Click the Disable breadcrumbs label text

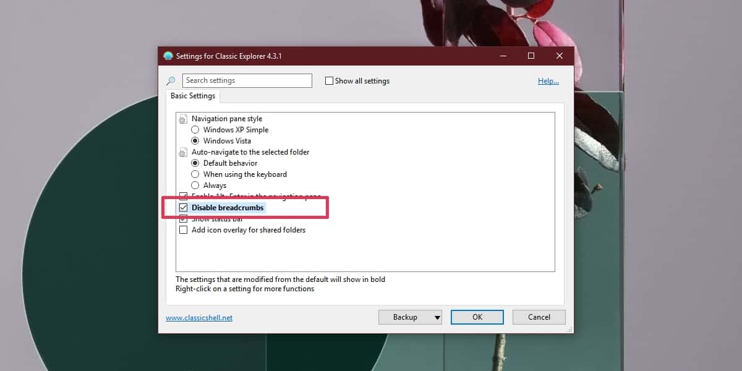228,208
